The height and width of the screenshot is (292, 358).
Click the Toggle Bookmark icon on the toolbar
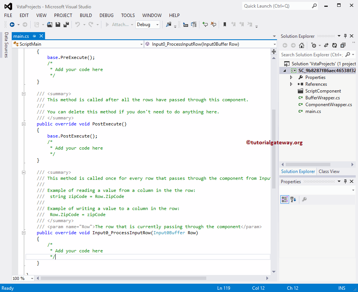224,24
